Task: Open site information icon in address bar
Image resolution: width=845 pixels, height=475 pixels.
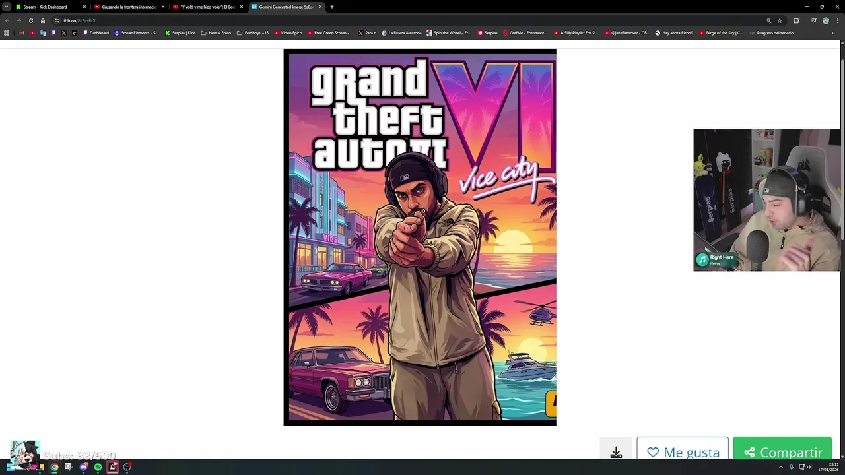Action: click(57, 20)
